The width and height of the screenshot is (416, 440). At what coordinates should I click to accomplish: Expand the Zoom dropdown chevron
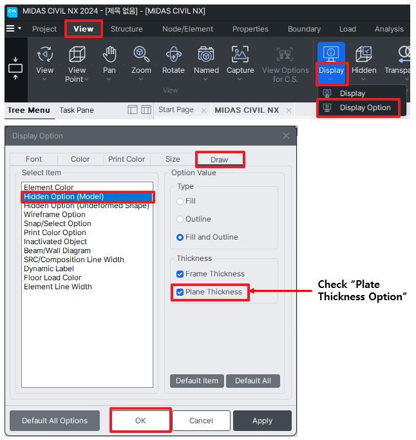coord(141,79)
